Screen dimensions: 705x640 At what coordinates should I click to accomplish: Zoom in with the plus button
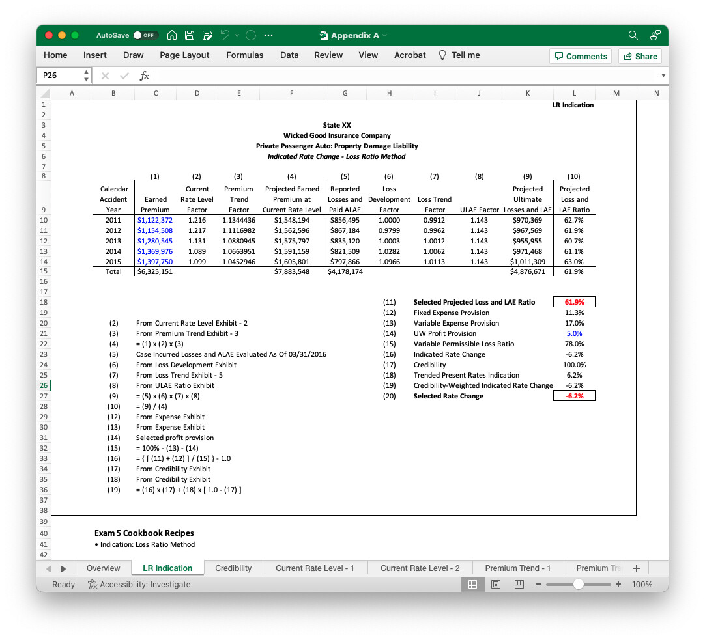(618, 584)
